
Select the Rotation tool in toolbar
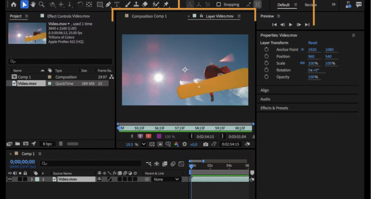[x=80, y=4]
